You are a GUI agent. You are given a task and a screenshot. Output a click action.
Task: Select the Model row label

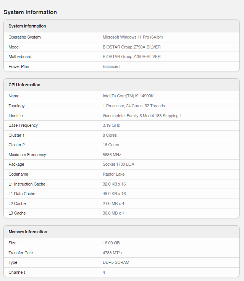tap(14, 47)
